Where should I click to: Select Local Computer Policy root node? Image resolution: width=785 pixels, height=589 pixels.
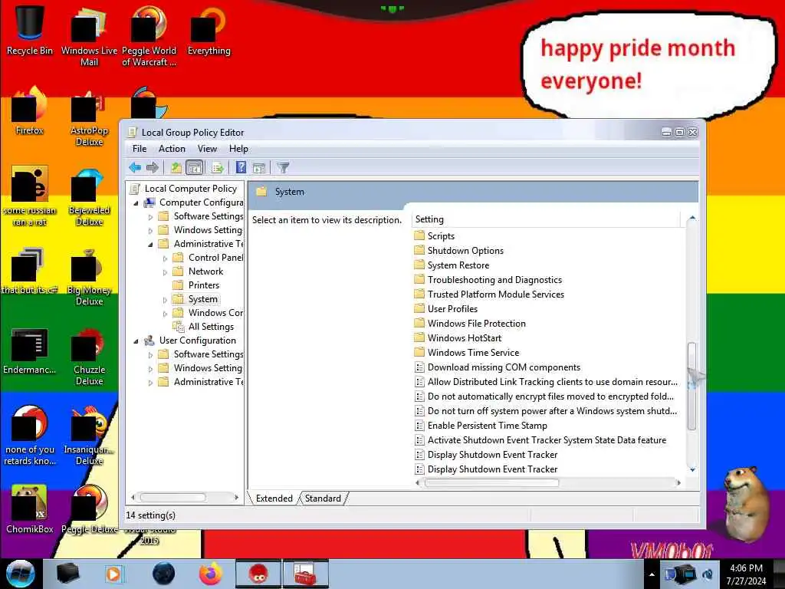tap(190, 189)
